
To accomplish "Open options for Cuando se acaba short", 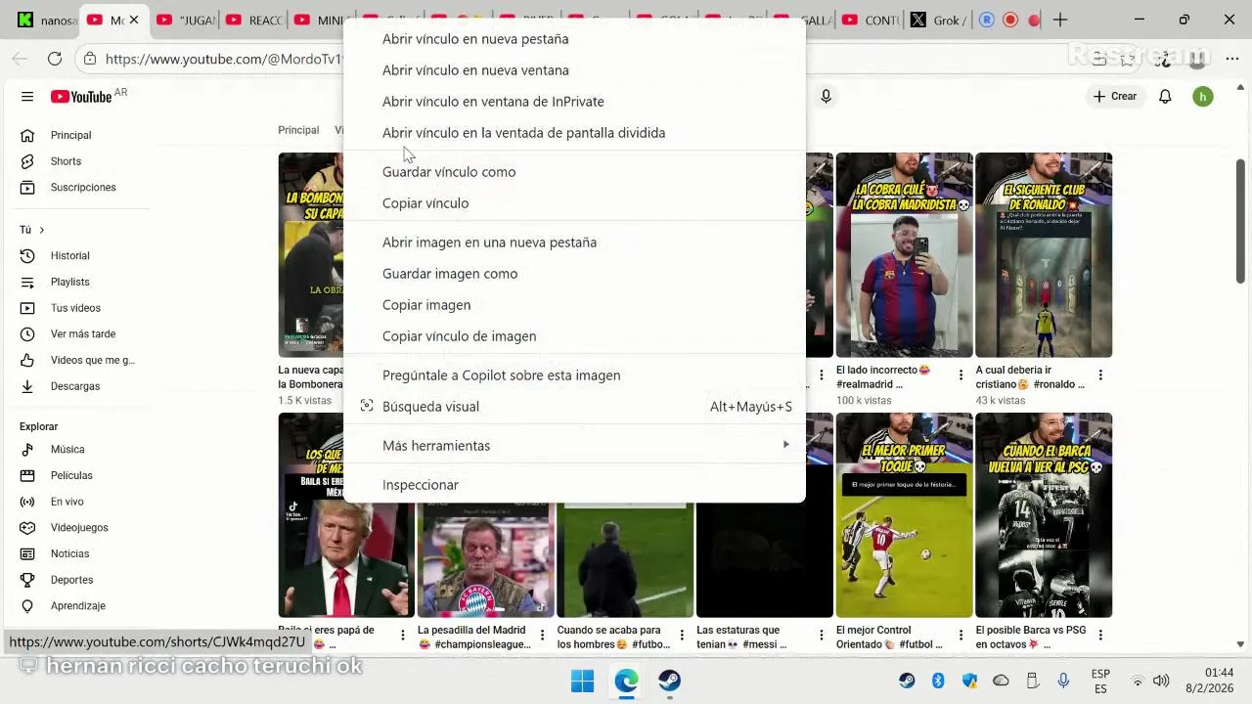I will 682,635.
